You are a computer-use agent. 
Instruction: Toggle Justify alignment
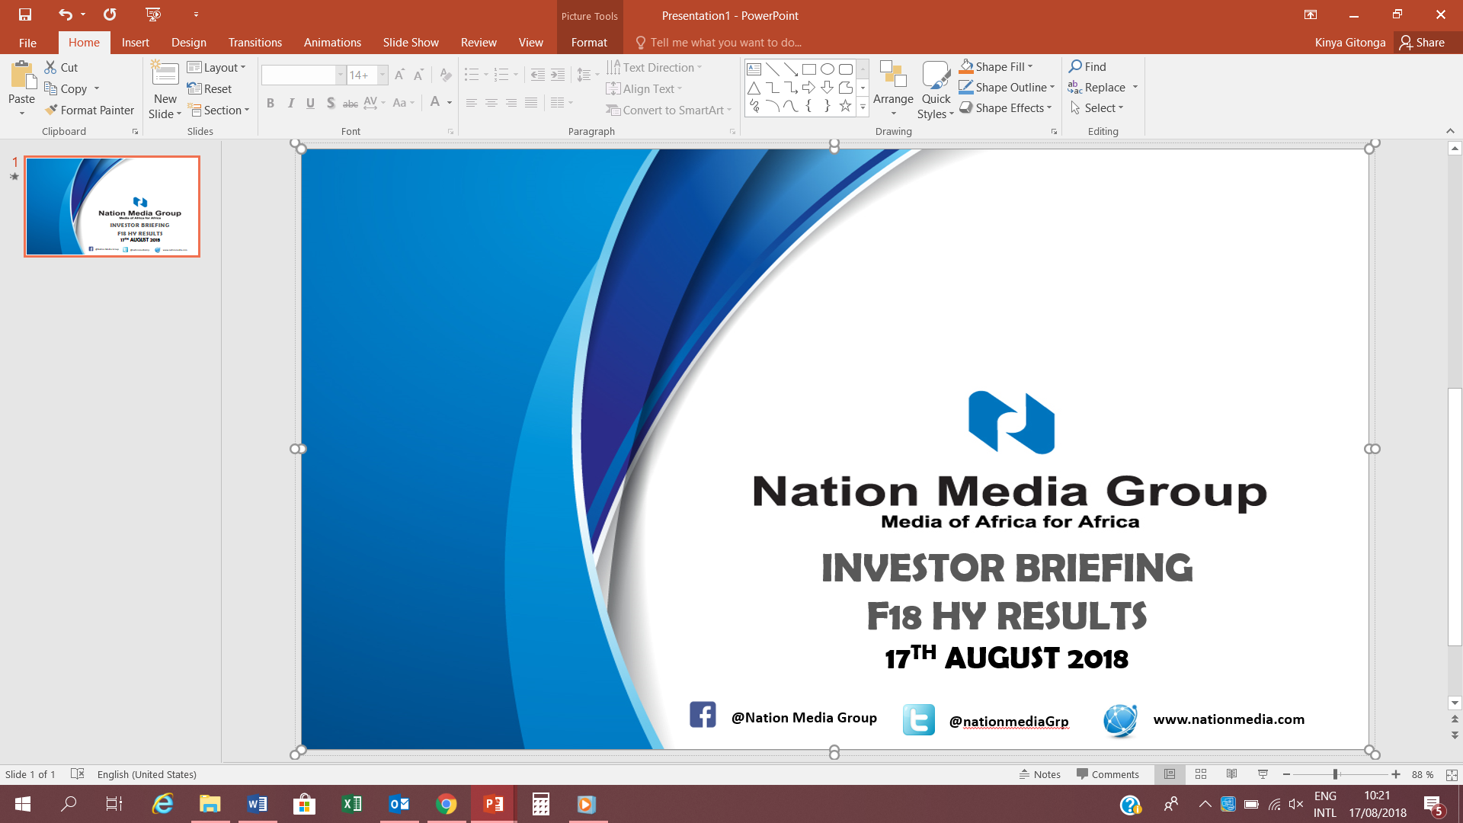click(531, 103)
